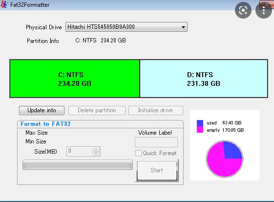This screenshot has width=274, height=202.
Task: Click the lens search overlay icon
Action: tap(243, 10)
